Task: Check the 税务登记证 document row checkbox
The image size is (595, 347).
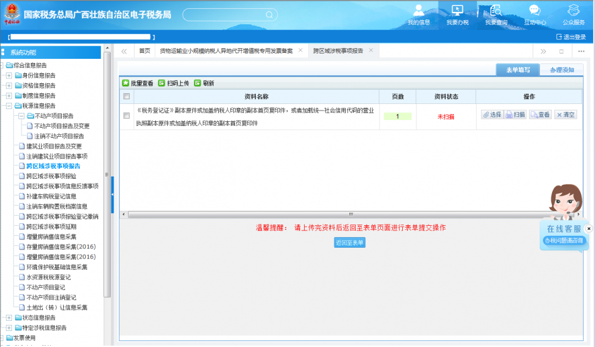Action: (126, 116)
